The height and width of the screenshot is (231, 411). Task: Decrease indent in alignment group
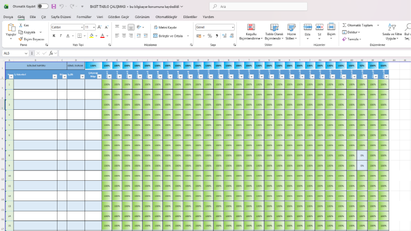pos(139,36)
